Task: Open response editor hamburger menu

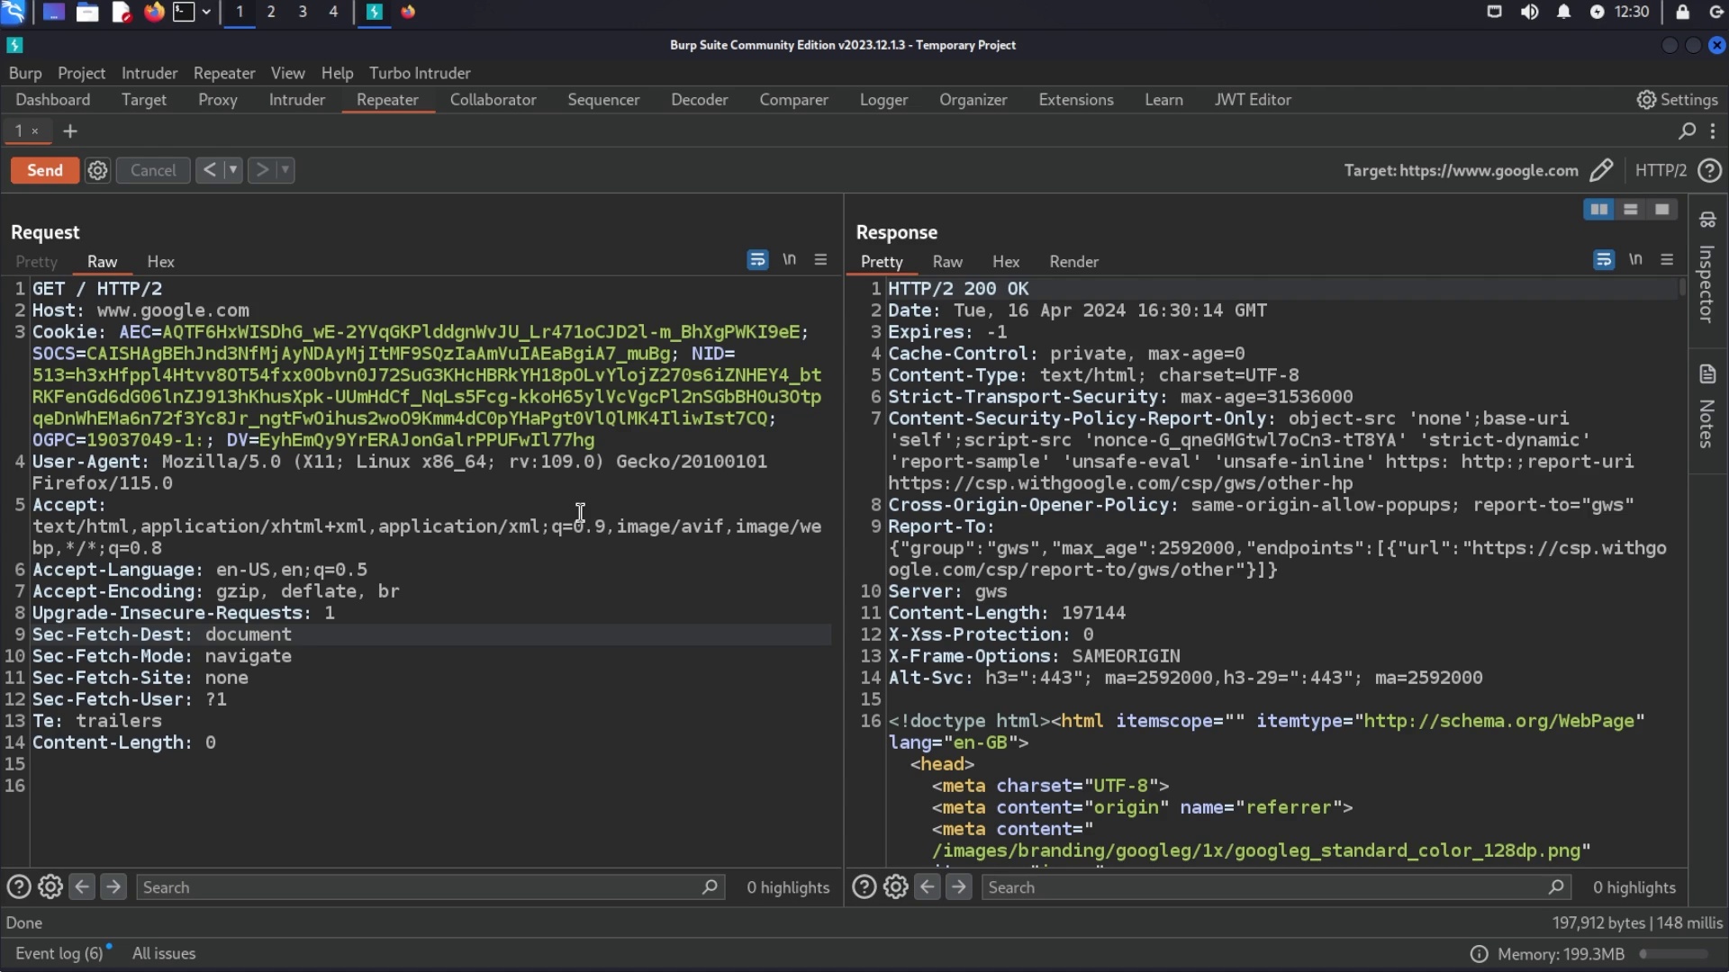Action: (x=1667, y=260)
